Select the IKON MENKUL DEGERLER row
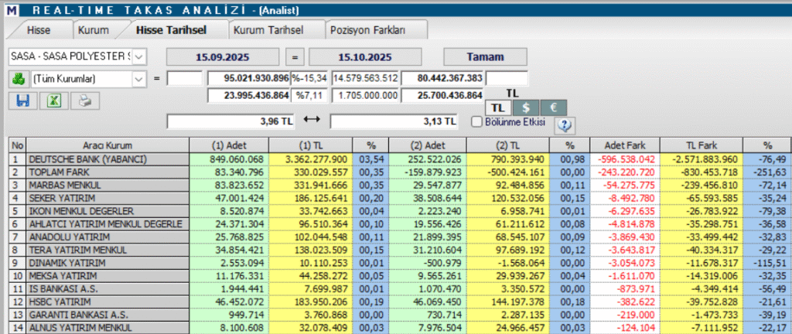The image size is (792, 334). pos(400,211)
